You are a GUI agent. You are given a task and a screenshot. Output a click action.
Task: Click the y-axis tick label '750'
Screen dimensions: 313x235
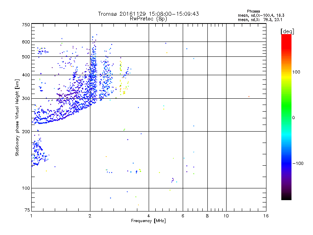pyautogui.click(x=26, y=25)
